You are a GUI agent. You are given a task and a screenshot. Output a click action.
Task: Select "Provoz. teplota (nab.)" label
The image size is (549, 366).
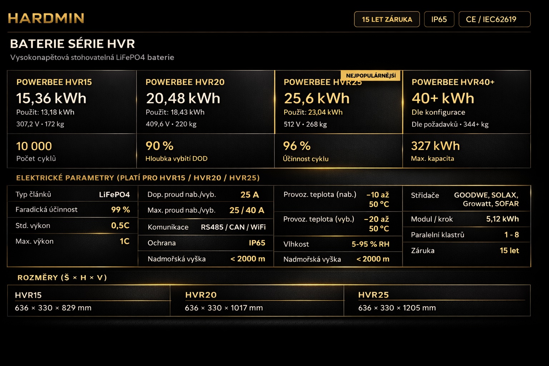pyautogui.click(x=320, y=194)
